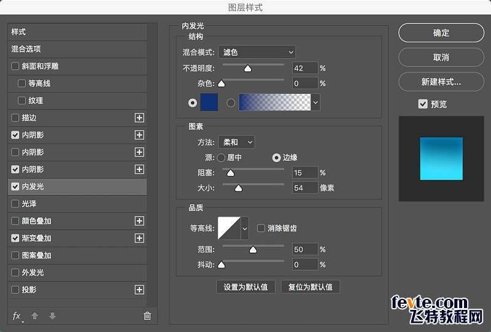Screen dimensions: 491x332
Task: Click the 范围 field showing 50
Action: coord(305,249)
